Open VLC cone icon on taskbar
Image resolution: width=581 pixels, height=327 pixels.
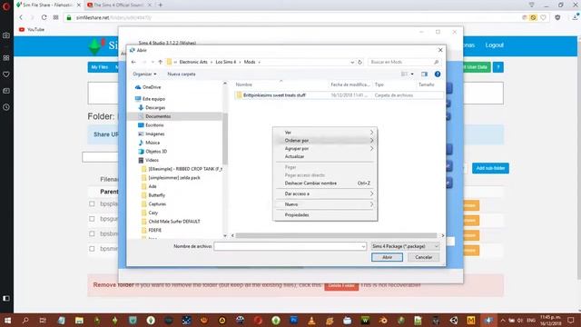311,321
